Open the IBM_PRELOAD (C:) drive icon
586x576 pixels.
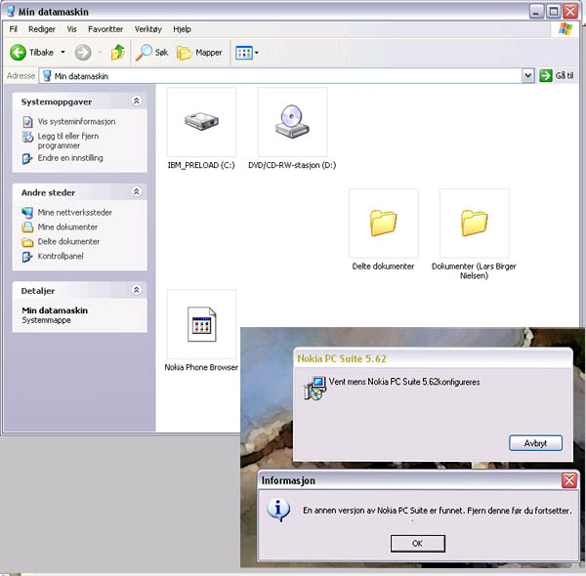click(201, 122)
